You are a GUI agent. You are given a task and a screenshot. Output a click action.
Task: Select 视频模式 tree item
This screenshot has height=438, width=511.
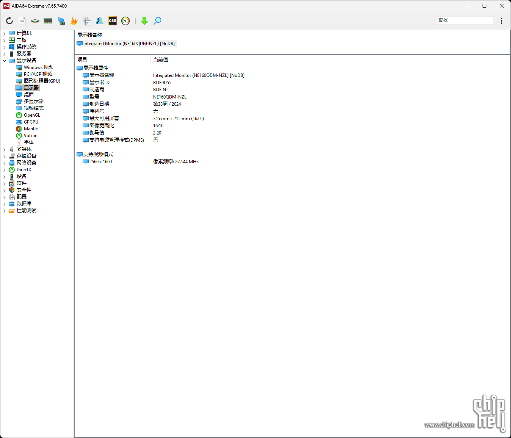point(30,108)
